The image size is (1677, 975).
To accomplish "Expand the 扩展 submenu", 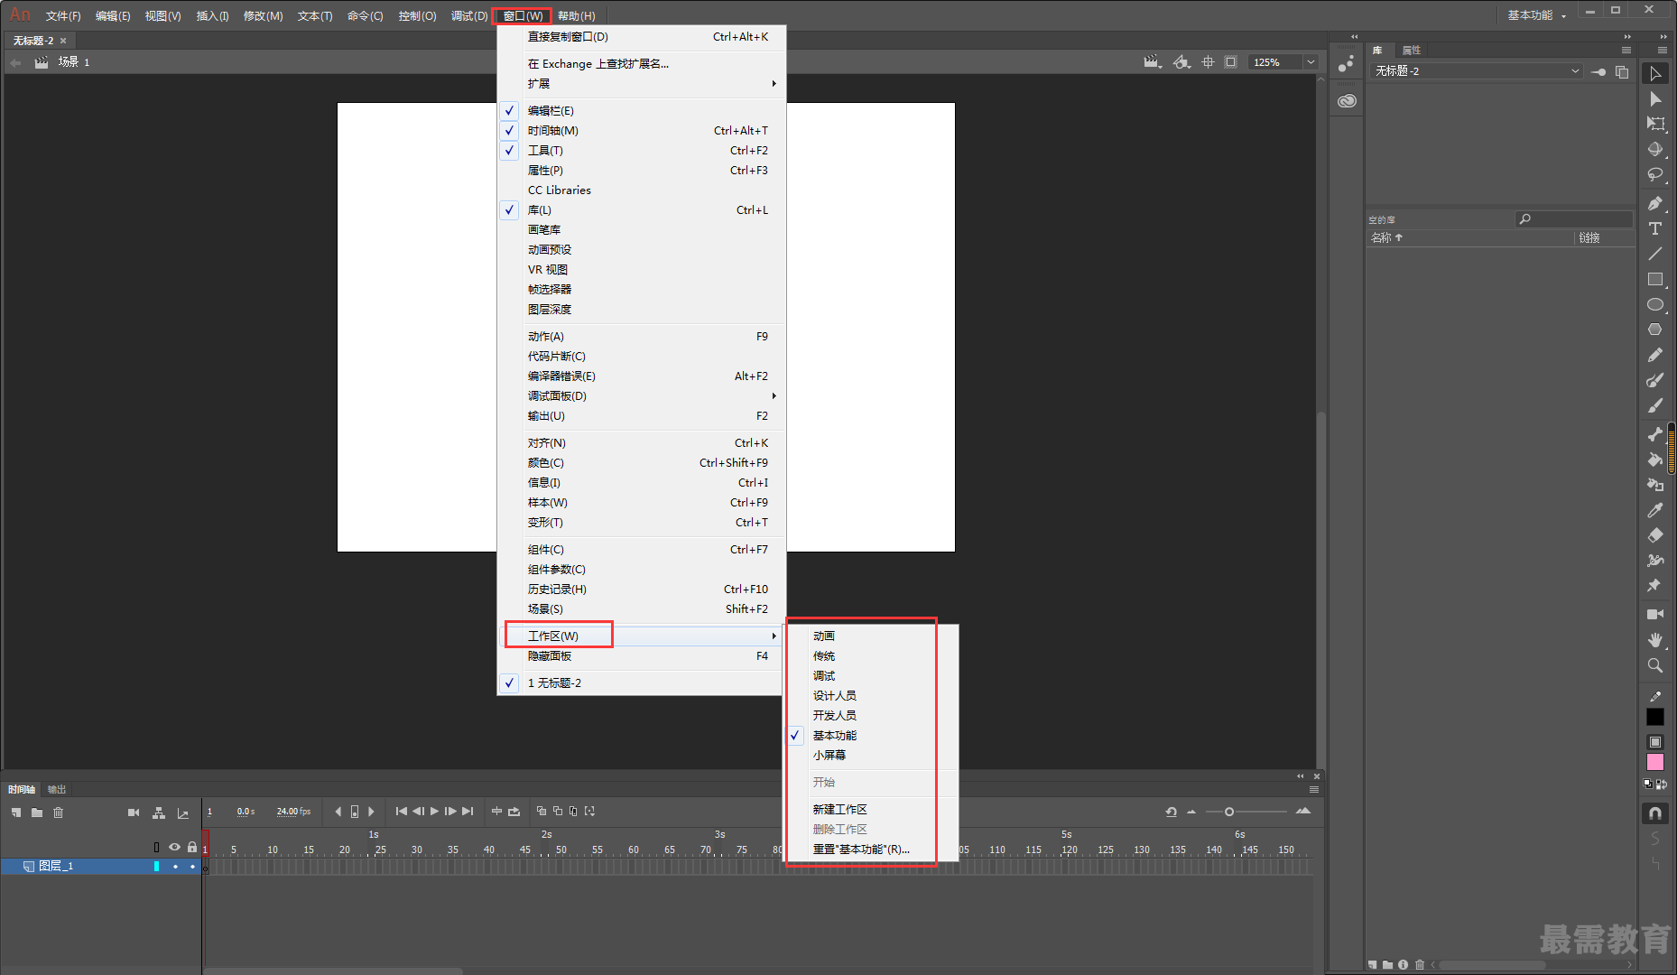I will (x=641, y=84).
